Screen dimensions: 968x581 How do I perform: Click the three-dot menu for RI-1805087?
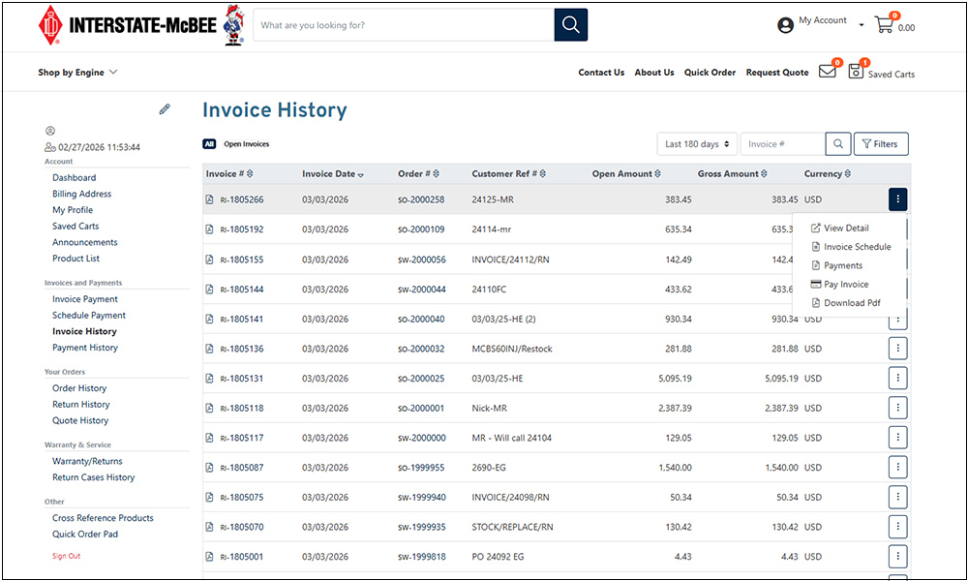(897, 468)
